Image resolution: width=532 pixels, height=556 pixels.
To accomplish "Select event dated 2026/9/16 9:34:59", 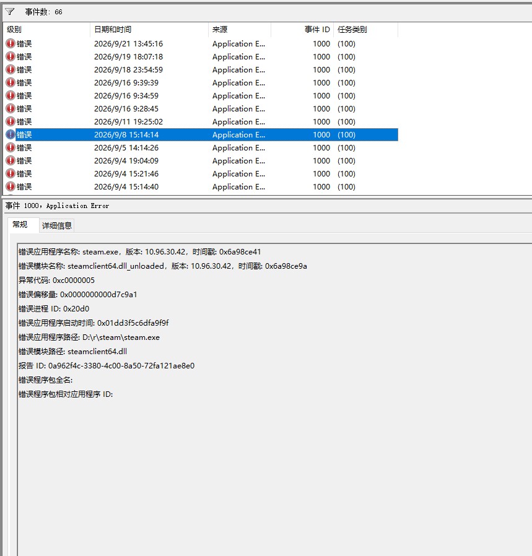I will click(201, 96).
